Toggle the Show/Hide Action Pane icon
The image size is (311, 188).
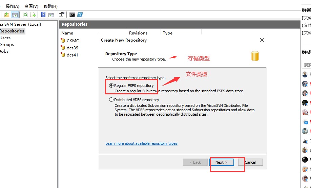coord(51,15)
